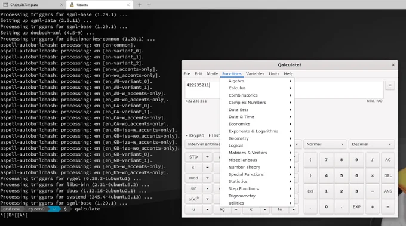Click the ANS previous answer button
This screenshot has width=406, height=226.
pos(388,191)
